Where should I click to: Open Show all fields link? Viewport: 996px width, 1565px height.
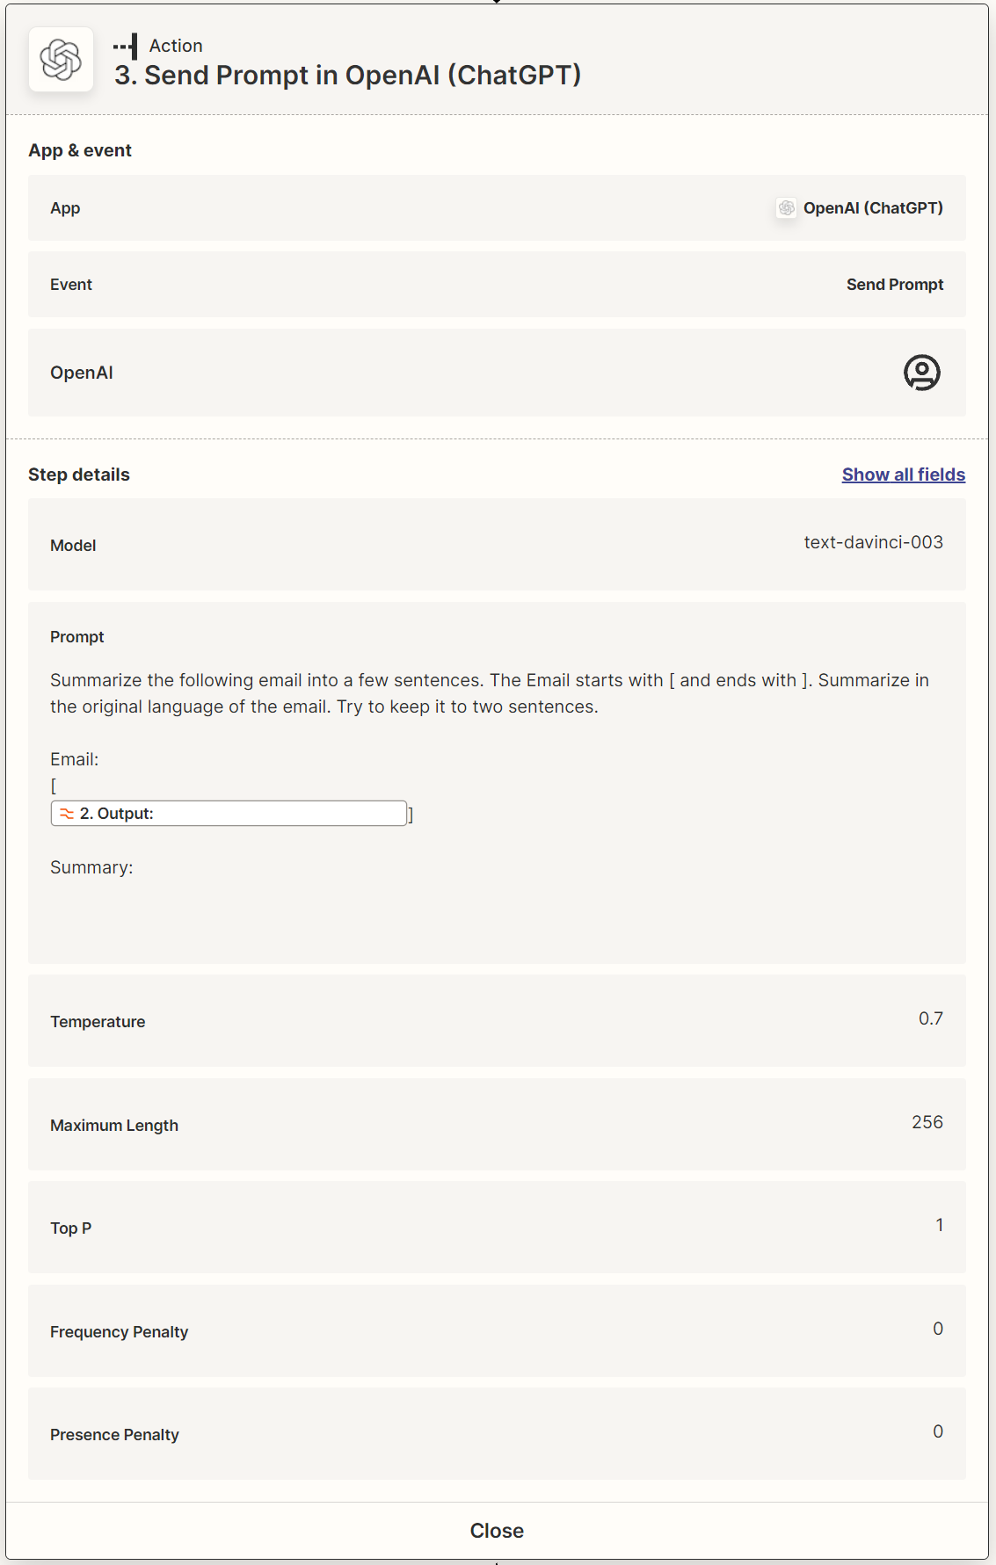click(x=903, y=475)
